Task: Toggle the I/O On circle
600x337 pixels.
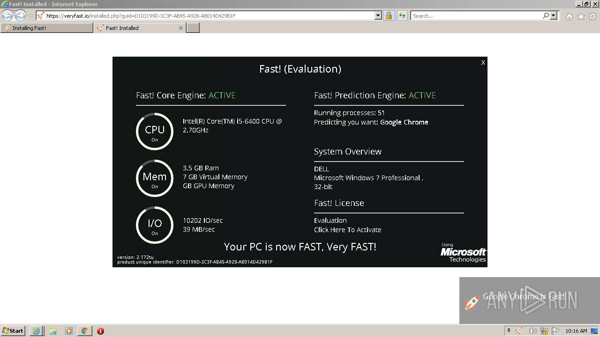Action: click(x=155, y=225)
